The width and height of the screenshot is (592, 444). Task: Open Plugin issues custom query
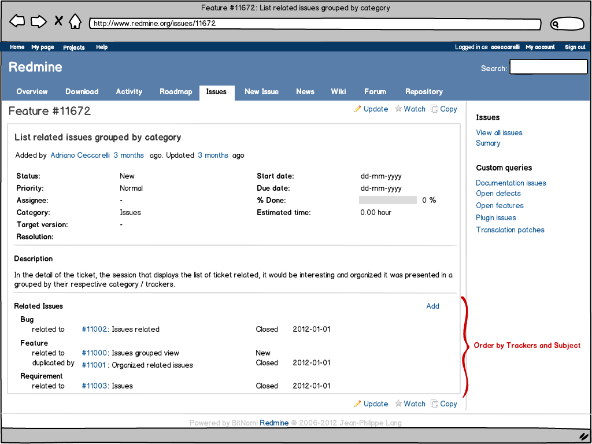[x=496, y=217]
